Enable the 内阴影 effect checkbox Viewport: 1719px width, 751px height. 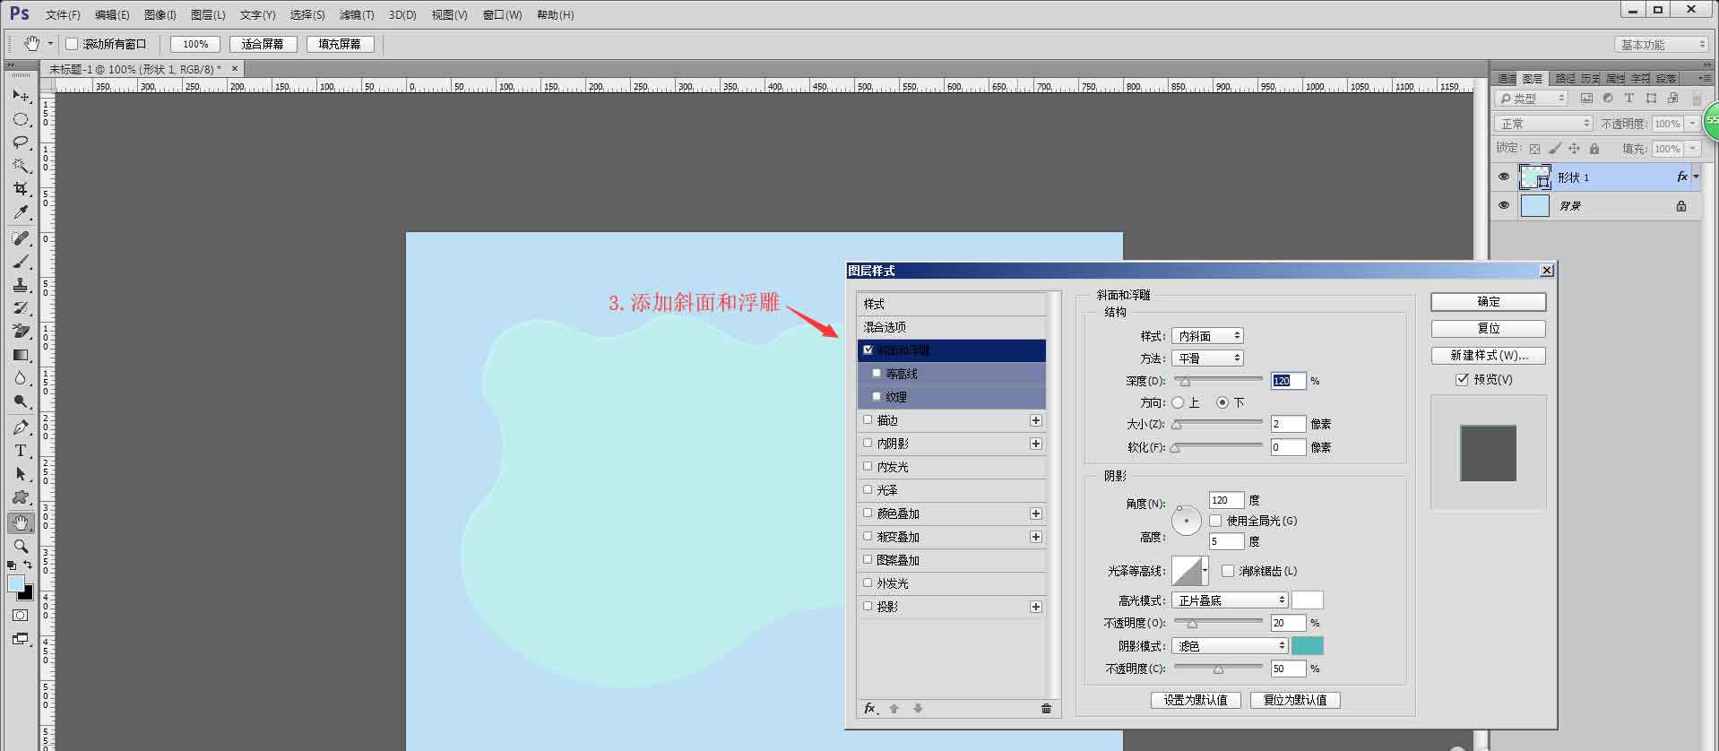click(868, 443)
